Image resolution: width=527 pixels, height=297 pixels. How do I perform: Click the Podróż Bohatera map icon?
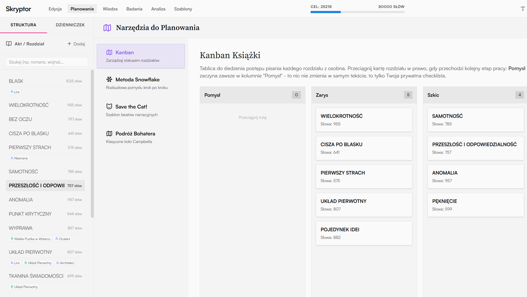pyautogui.click(x=109, y=133)
